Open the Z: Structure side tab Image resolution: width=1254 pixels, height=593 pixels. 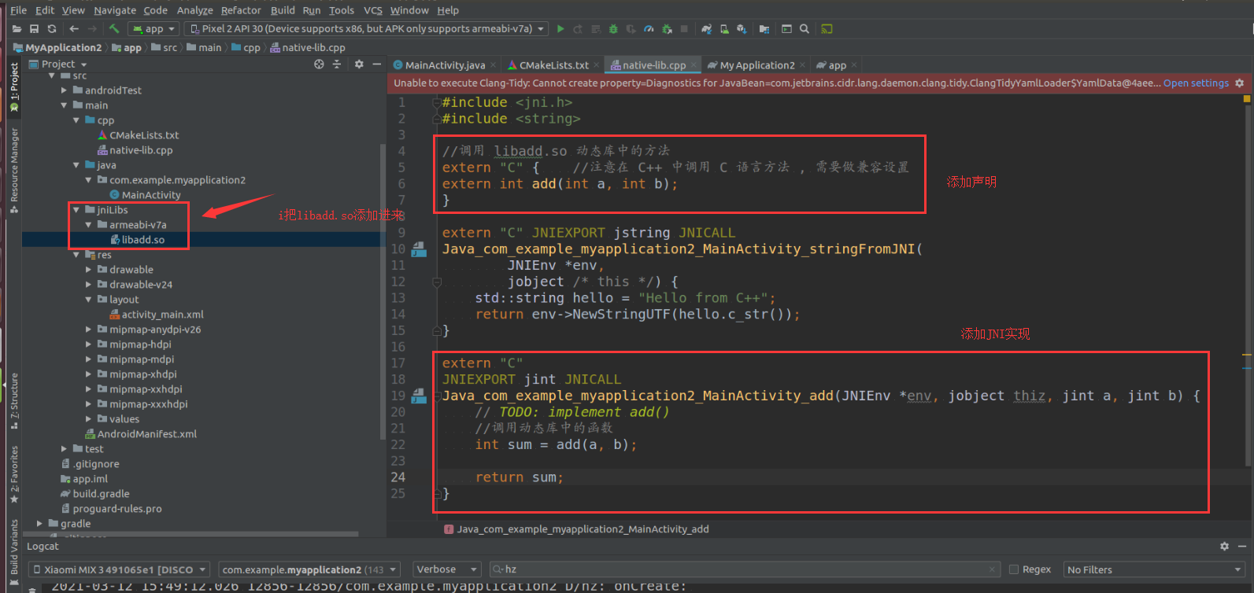point(14,401)
